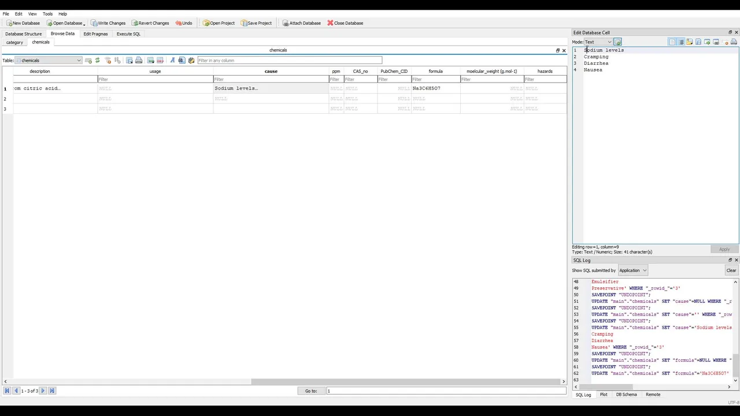Open the Table selection dropdown showing chemicals
Viewport: 740px width, 416px height.
pos(49,61)
